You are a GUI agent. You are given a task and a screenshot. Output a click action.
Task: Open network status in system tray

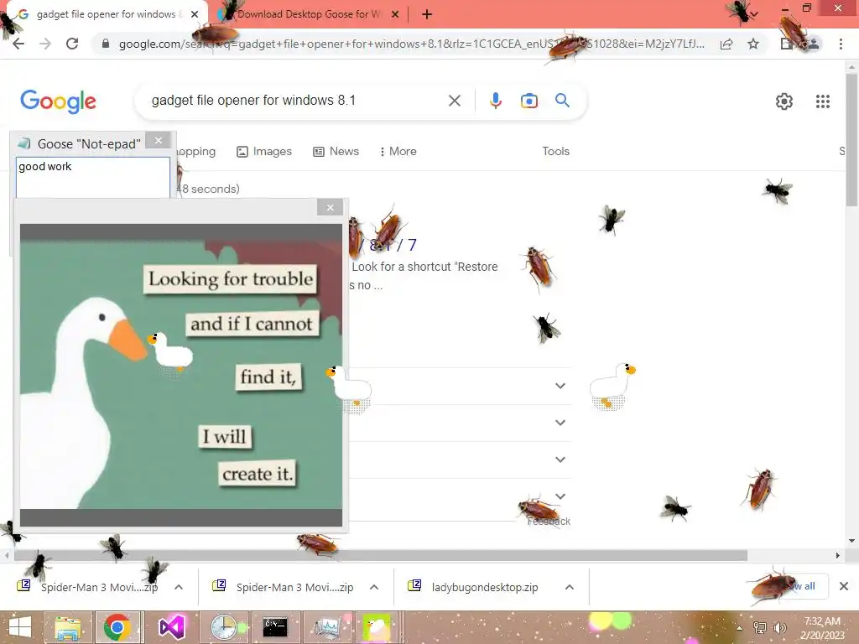[x=760, y=627]
